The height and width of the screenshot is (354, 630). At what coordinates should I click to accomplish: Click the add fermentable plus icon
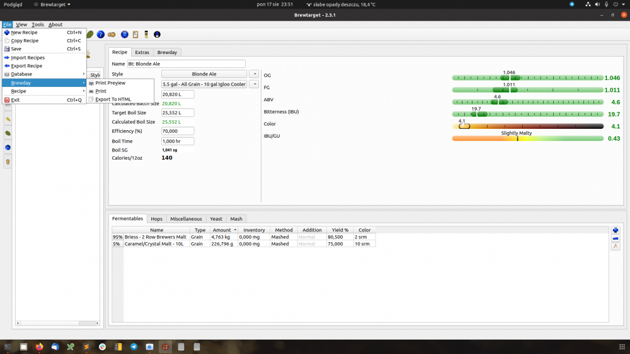tap(616, 231)
